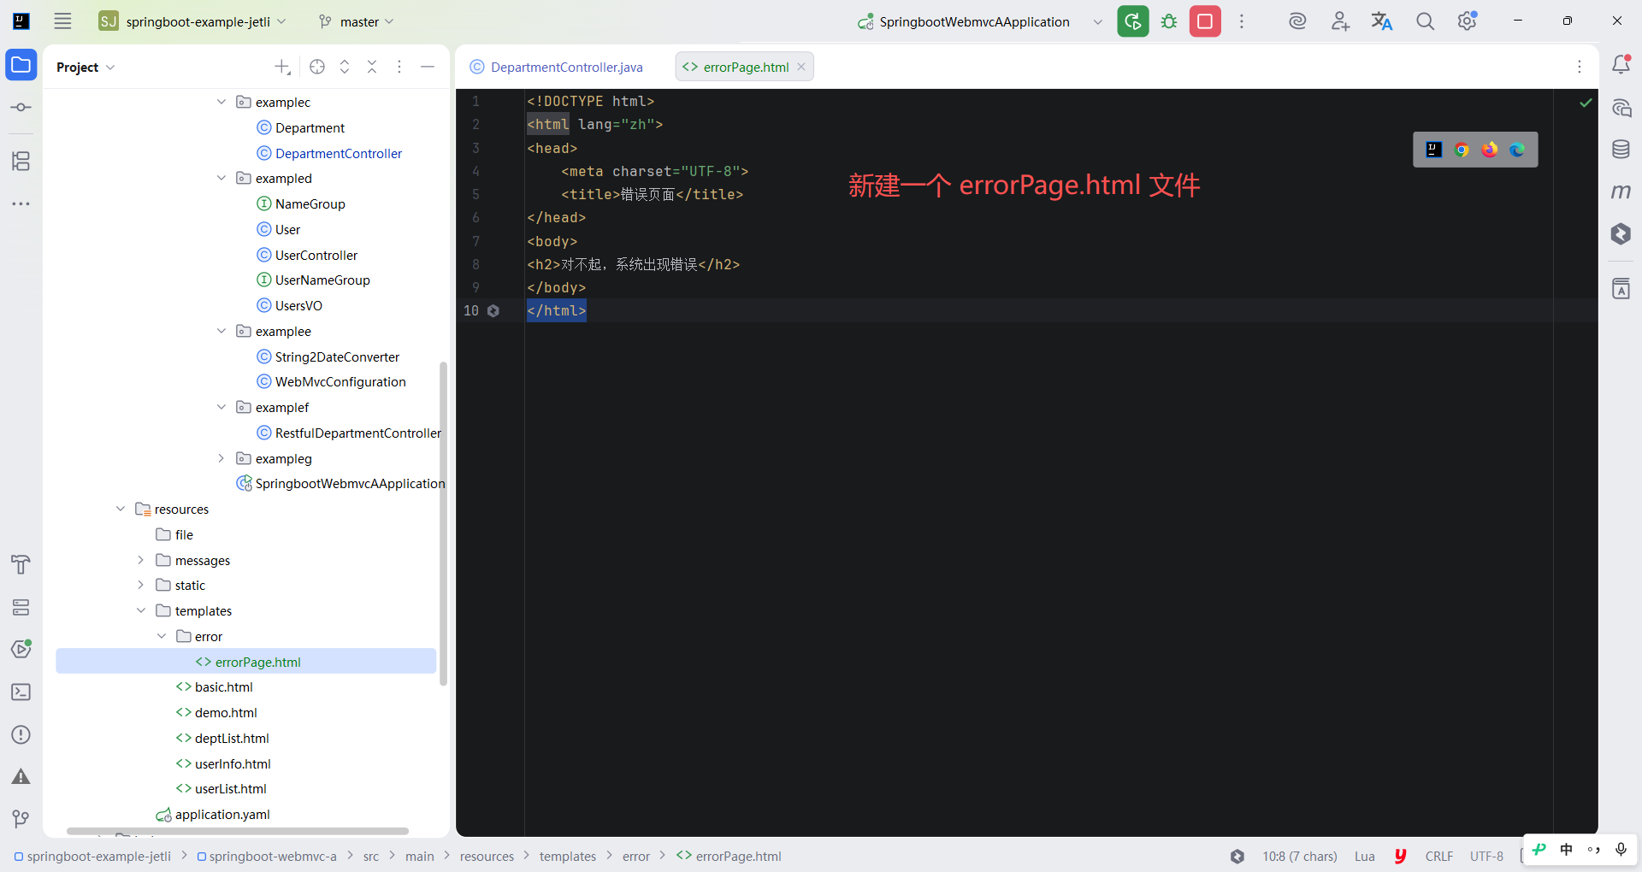This screenshot has height=872, width=1642.
Task: Open AI Assistant swirl icon
Action: (x=1297, y=21)
